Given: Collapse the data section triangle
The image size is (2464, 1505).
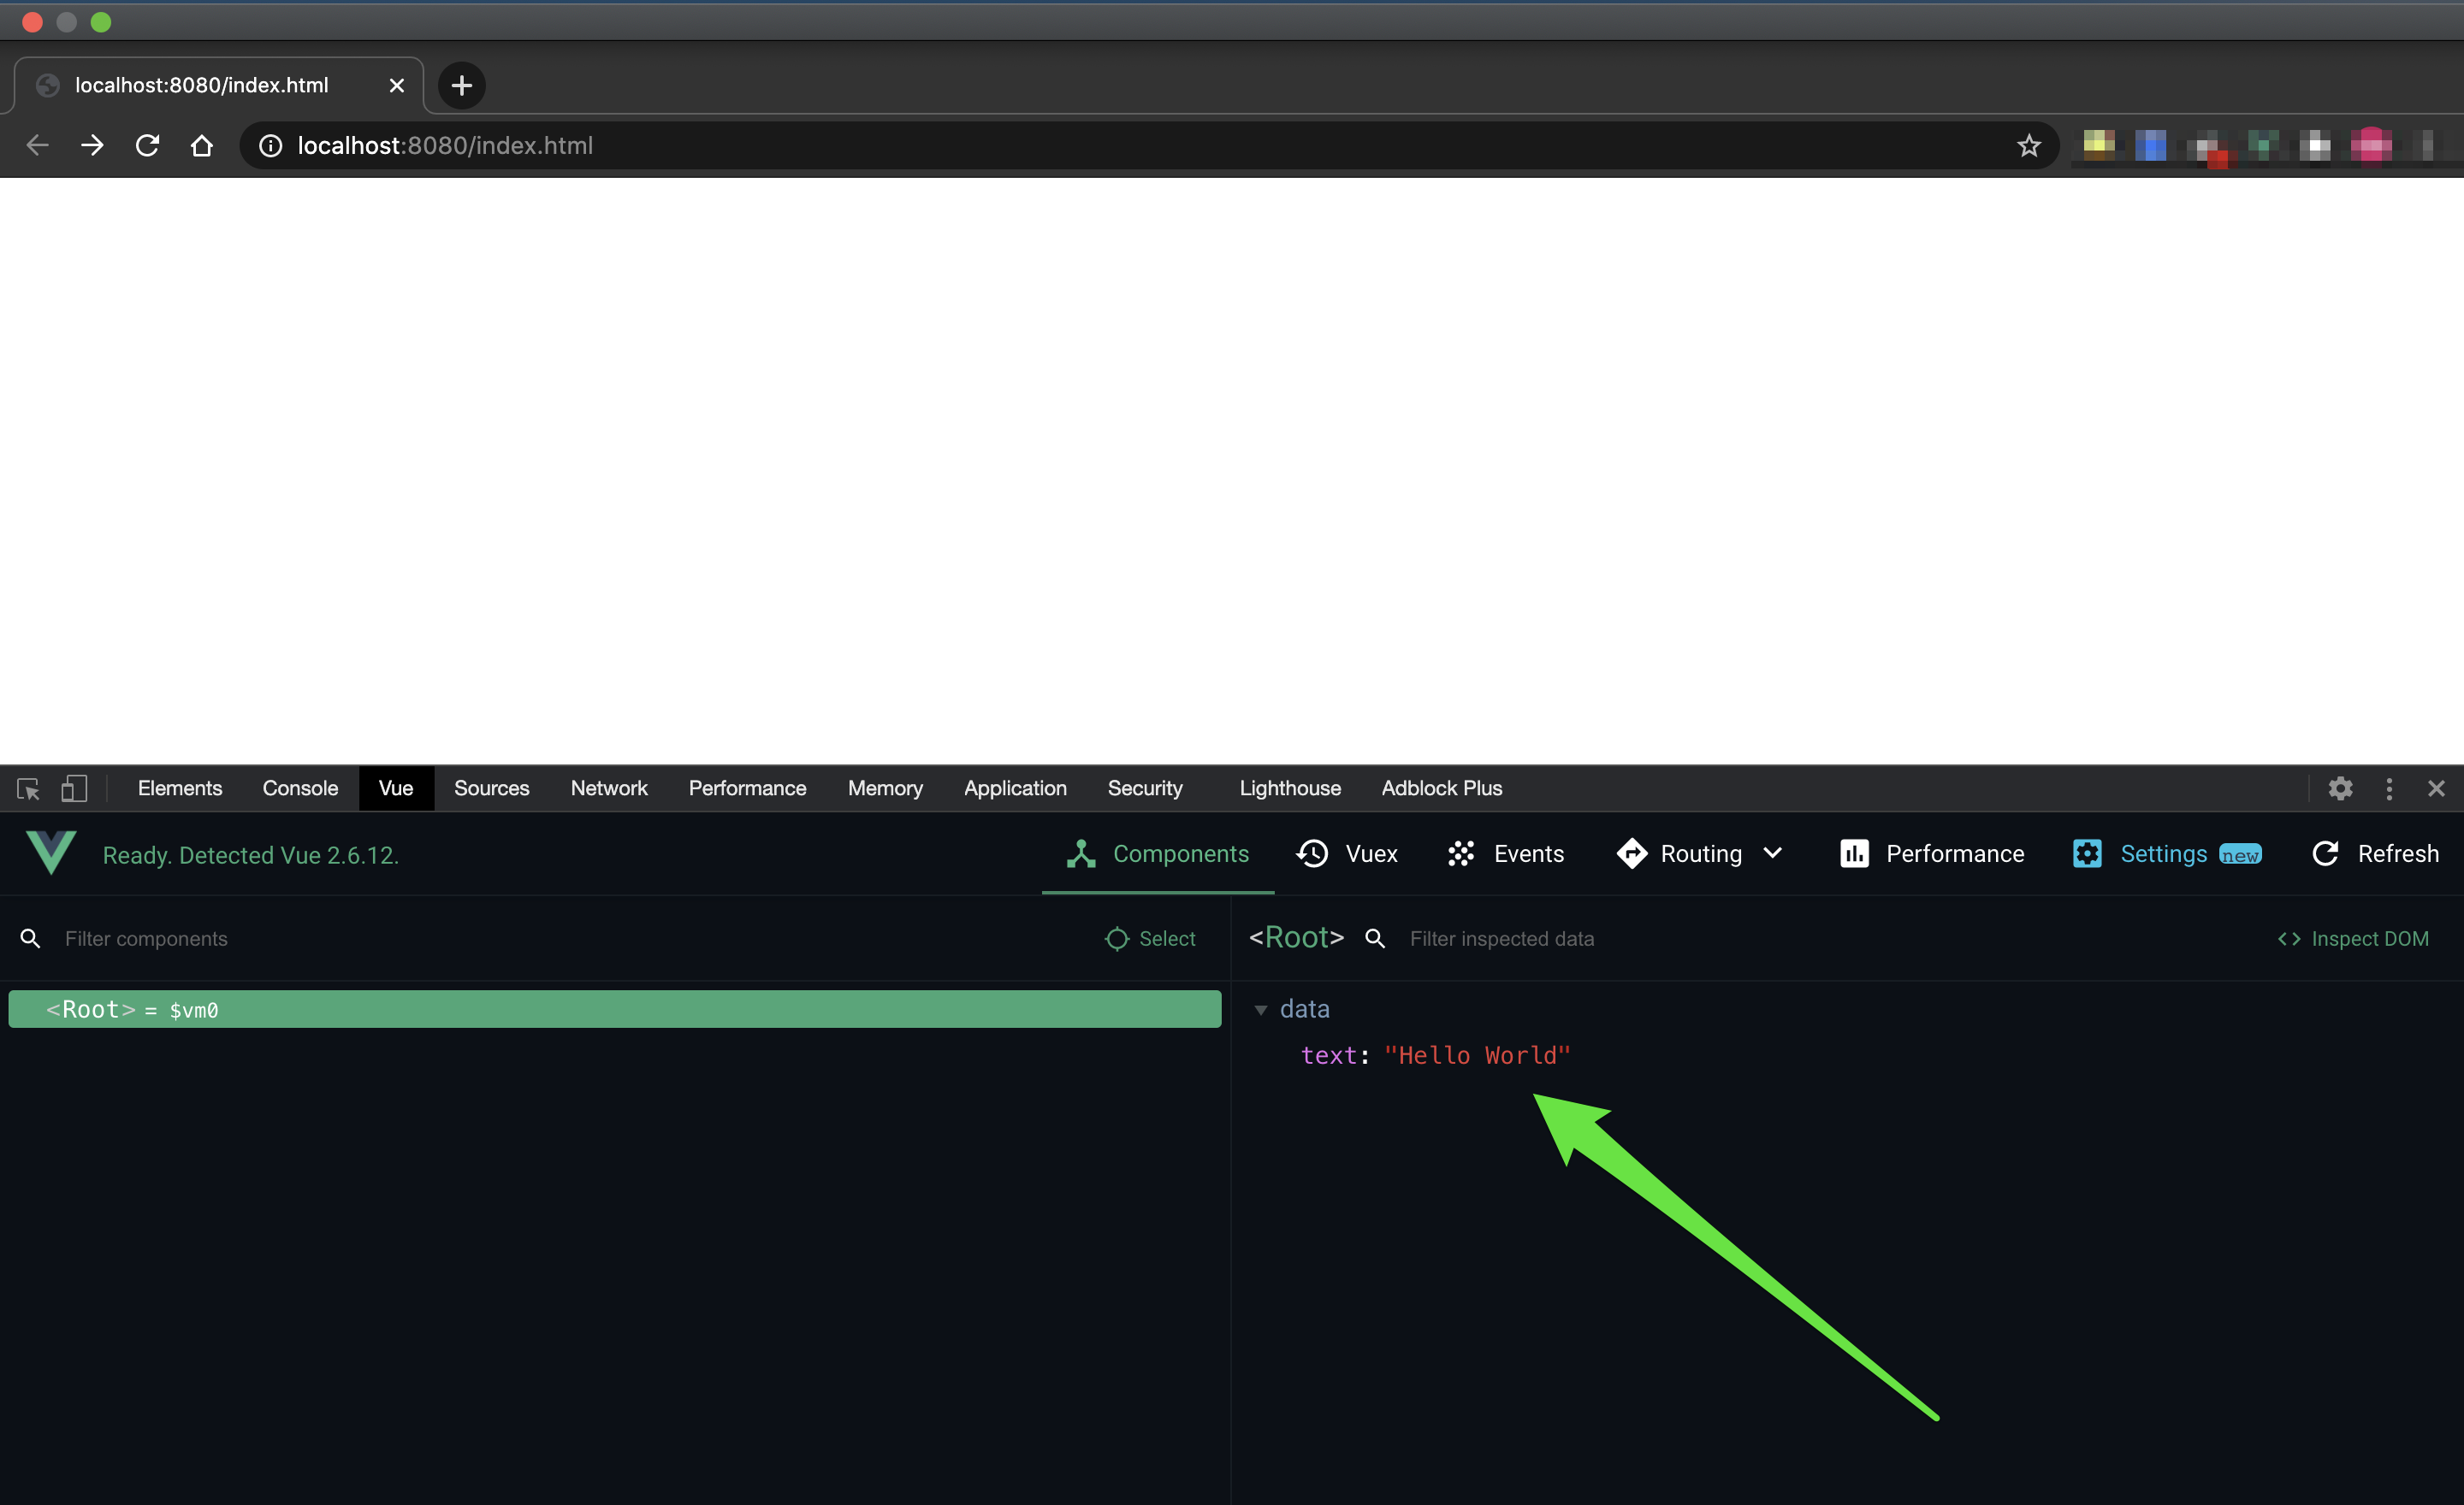Looking at the screenshot, I should click(x=1261, y=1011).
